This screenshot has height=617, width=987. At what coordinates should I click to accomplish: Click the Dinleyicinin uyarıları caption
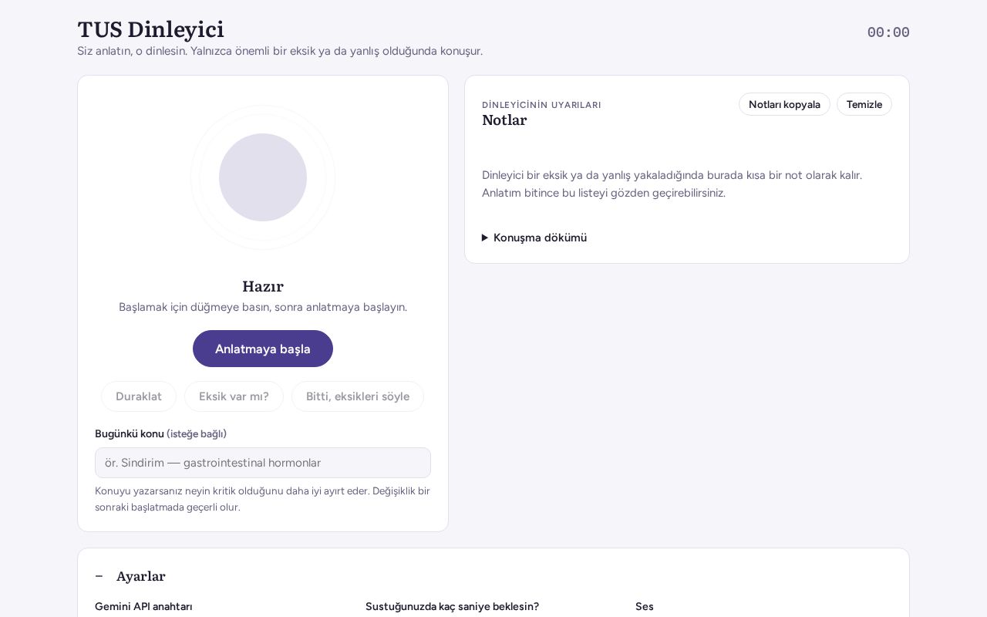541,105
